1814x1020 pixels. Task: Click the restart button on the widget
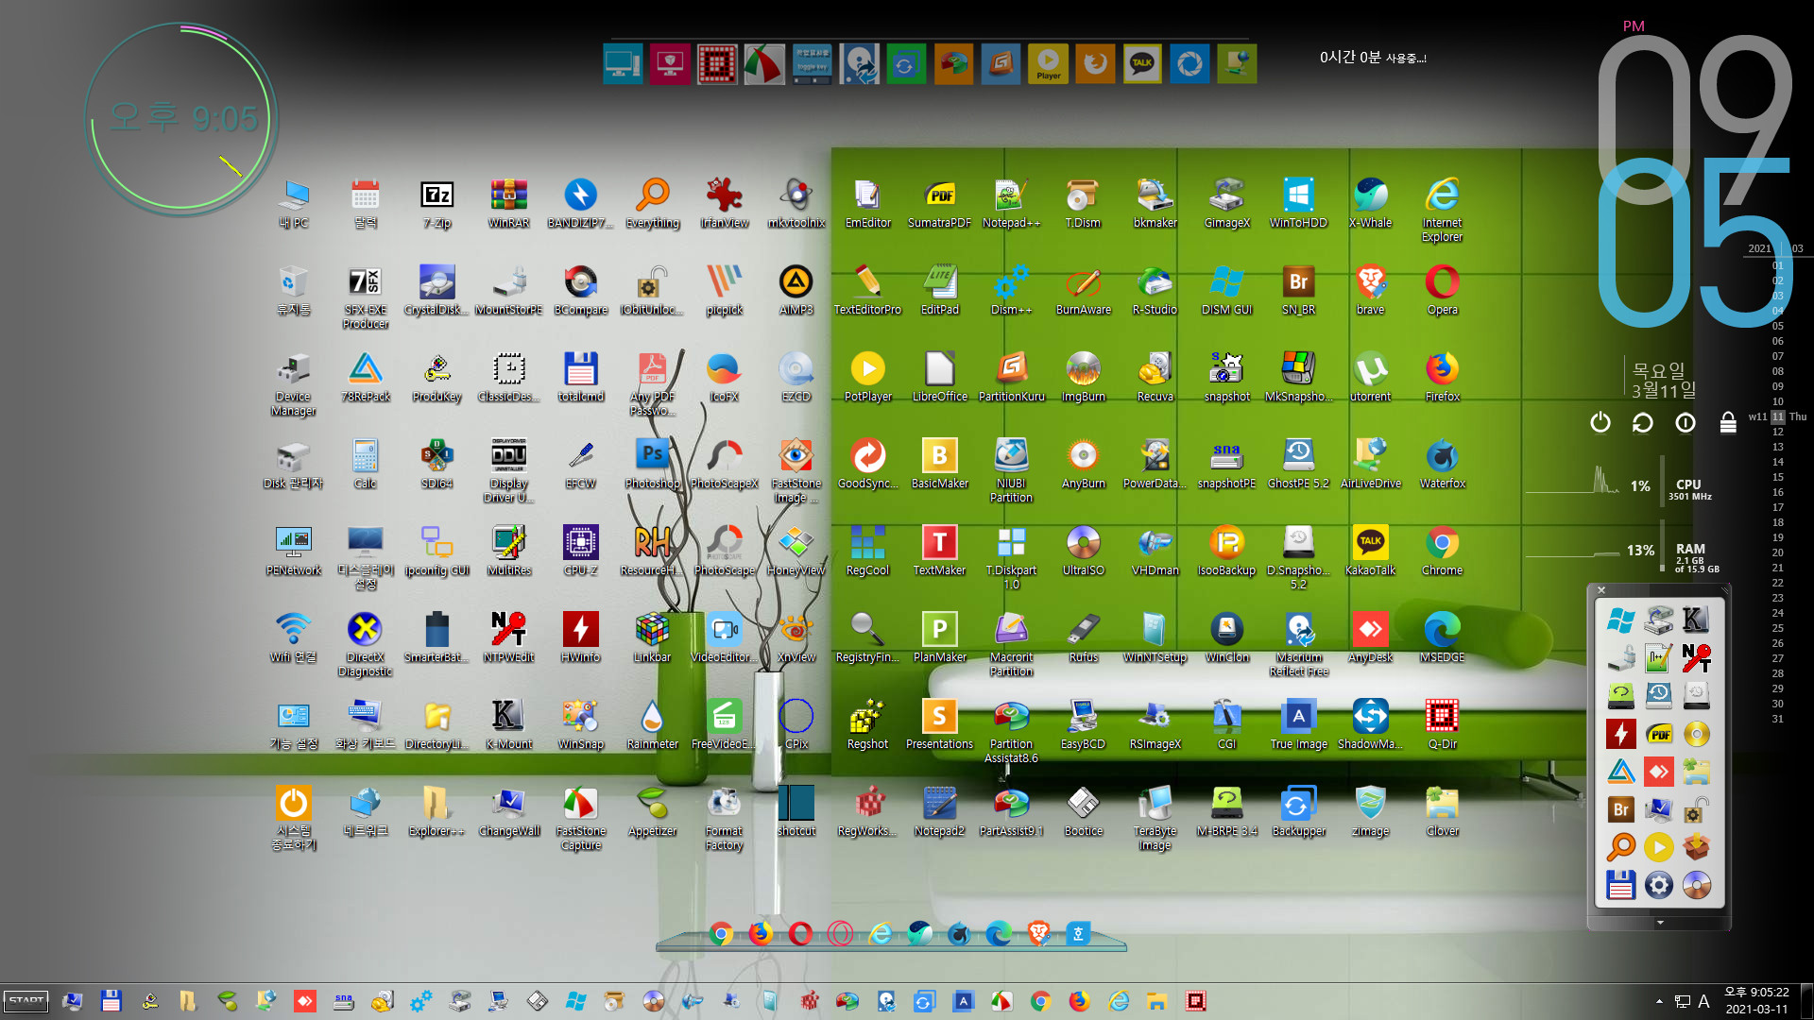1642,422
